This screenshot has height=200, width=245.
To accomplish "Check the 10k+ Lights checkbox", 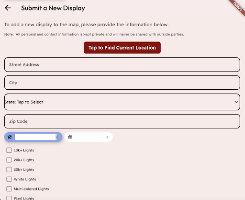I will click(x=9, y=150).
